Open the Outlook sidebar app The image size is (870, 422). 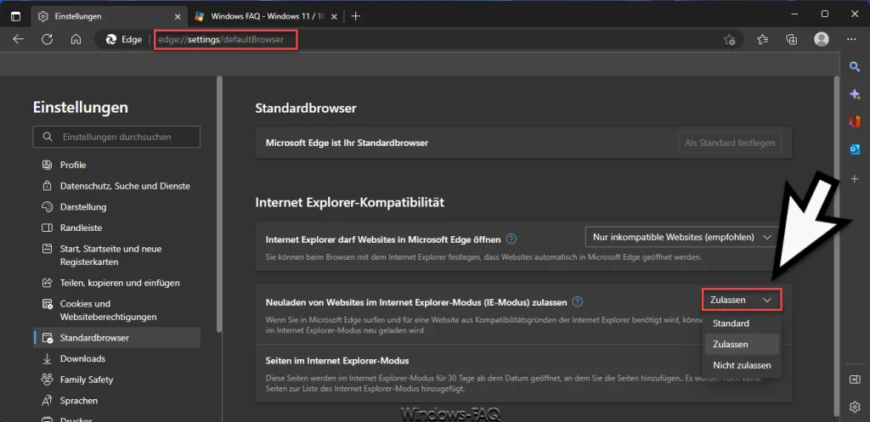pos(855,149)
